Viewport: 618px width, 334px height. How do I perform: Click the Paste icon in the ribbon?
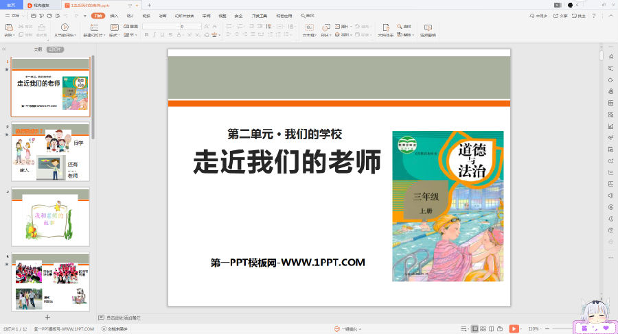[x=9, y=27]
